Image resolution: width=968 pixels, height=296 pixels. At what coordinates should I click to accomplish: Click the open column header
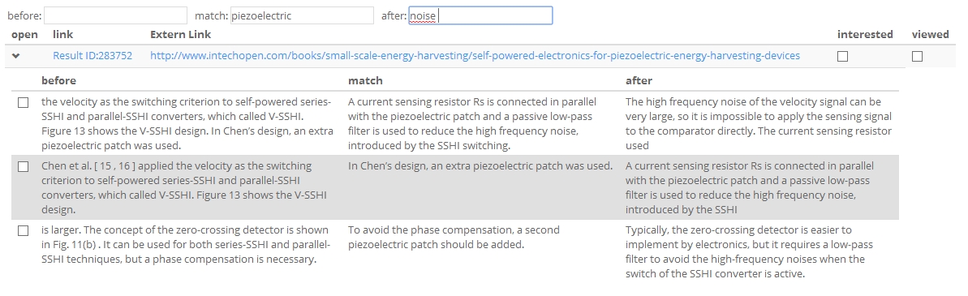[x=24, y=35]
